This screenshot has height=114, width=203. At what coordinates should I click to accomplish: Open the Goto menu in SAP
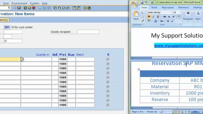click(6, 3)
